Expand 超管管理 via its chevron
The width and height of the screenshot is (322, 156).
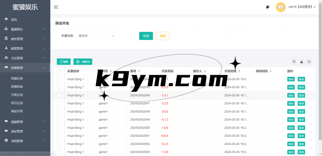pos(44,48)
